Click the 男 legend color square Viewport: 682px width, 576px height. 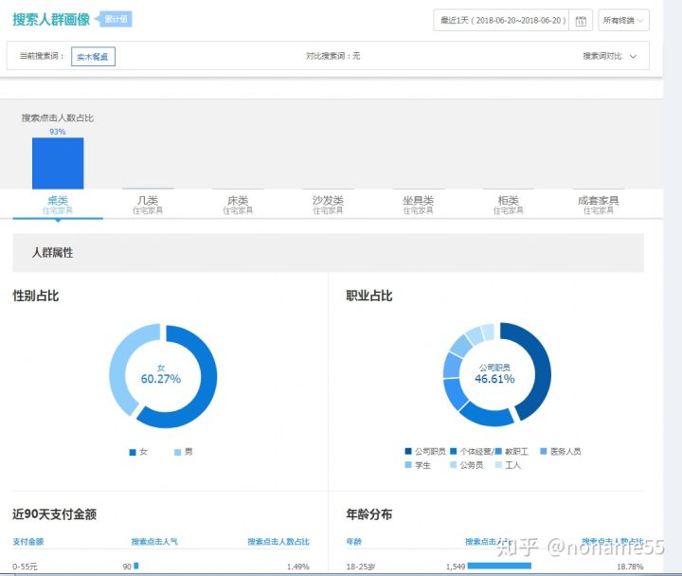coord(177,453)
